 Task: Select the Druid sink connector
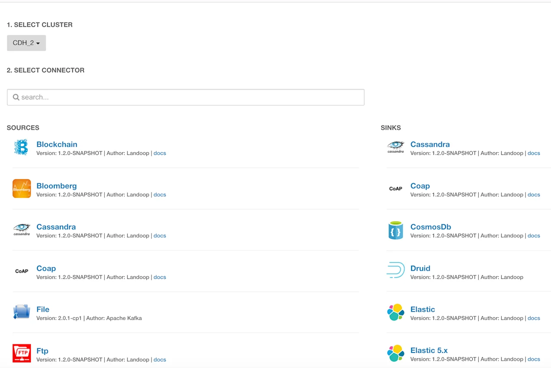coord(421,269)
